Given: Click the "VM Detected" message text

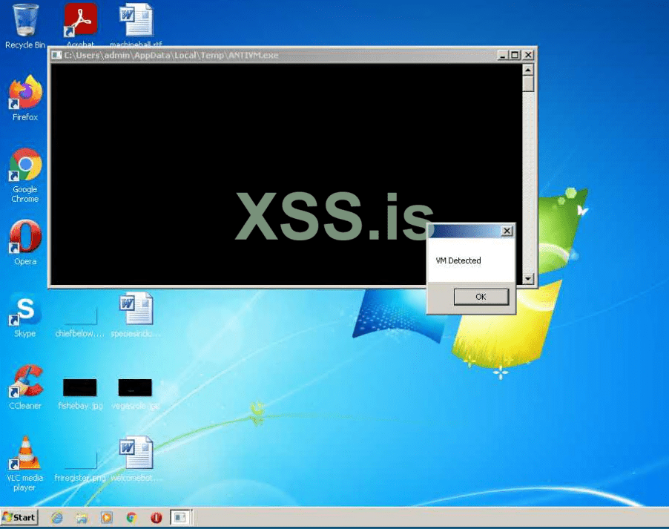Looking at the screenshot, I should tap(458, 260).
